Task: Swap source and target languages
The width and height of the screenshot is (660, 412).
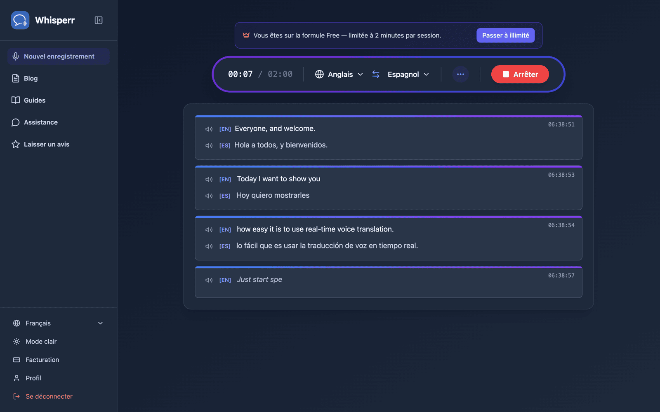Action: click(376, 74)
